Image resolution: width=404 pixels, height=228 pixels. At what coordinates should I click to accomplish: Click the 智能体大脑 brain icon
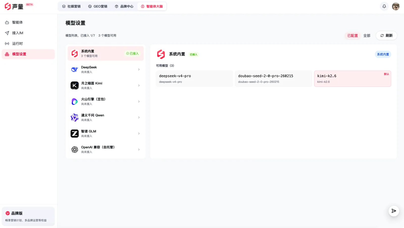[143, 6]
